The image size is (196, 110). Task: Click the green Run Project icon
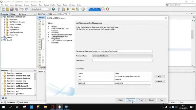(68, 9)
